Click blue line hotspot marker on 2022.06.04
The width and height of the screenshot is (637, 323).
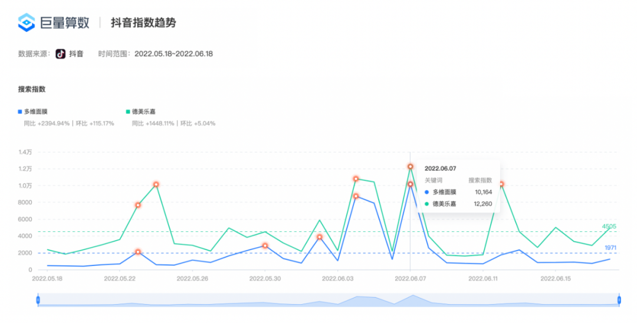coord(356,196)
